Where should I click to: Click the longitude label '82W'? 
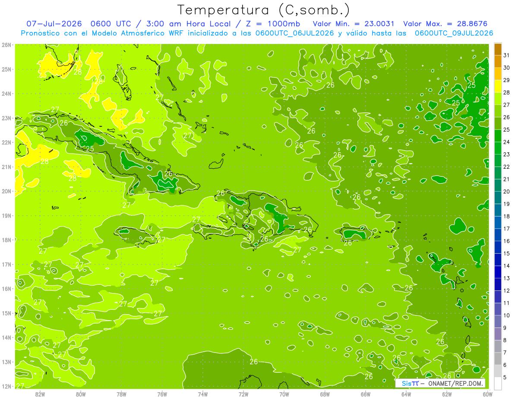[x=40, y=394]
